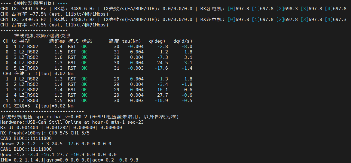
Task: Click the 'dq(d/s)' column header
Action: pyautogui.click(x=183, y=41)
